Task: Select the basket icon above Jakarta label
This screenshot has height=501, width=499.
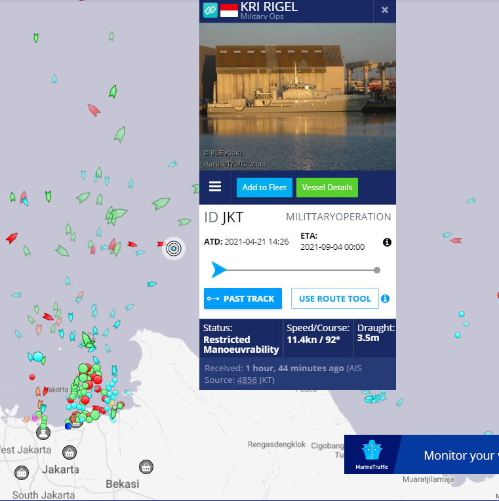Action: 69,452
